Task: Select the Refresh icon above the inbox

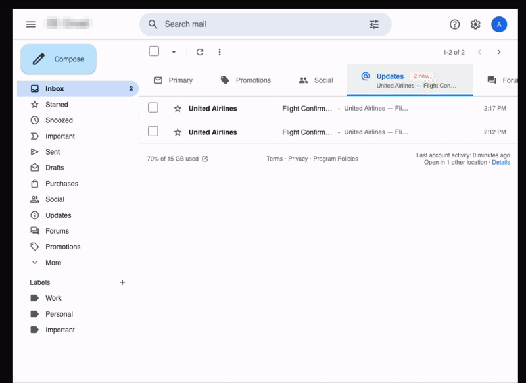Action: [201, 51]
